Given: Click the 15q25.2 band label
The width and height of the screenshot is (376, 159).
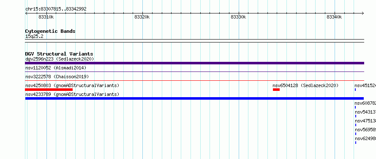Looking at the screenshot, I should point(34,37).
